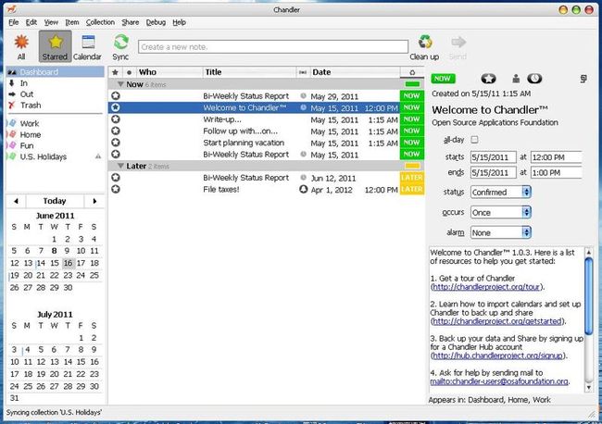Open the Share menu
Image resolution: width=602 pixels, height=424 pixels.
click(131, 22)
